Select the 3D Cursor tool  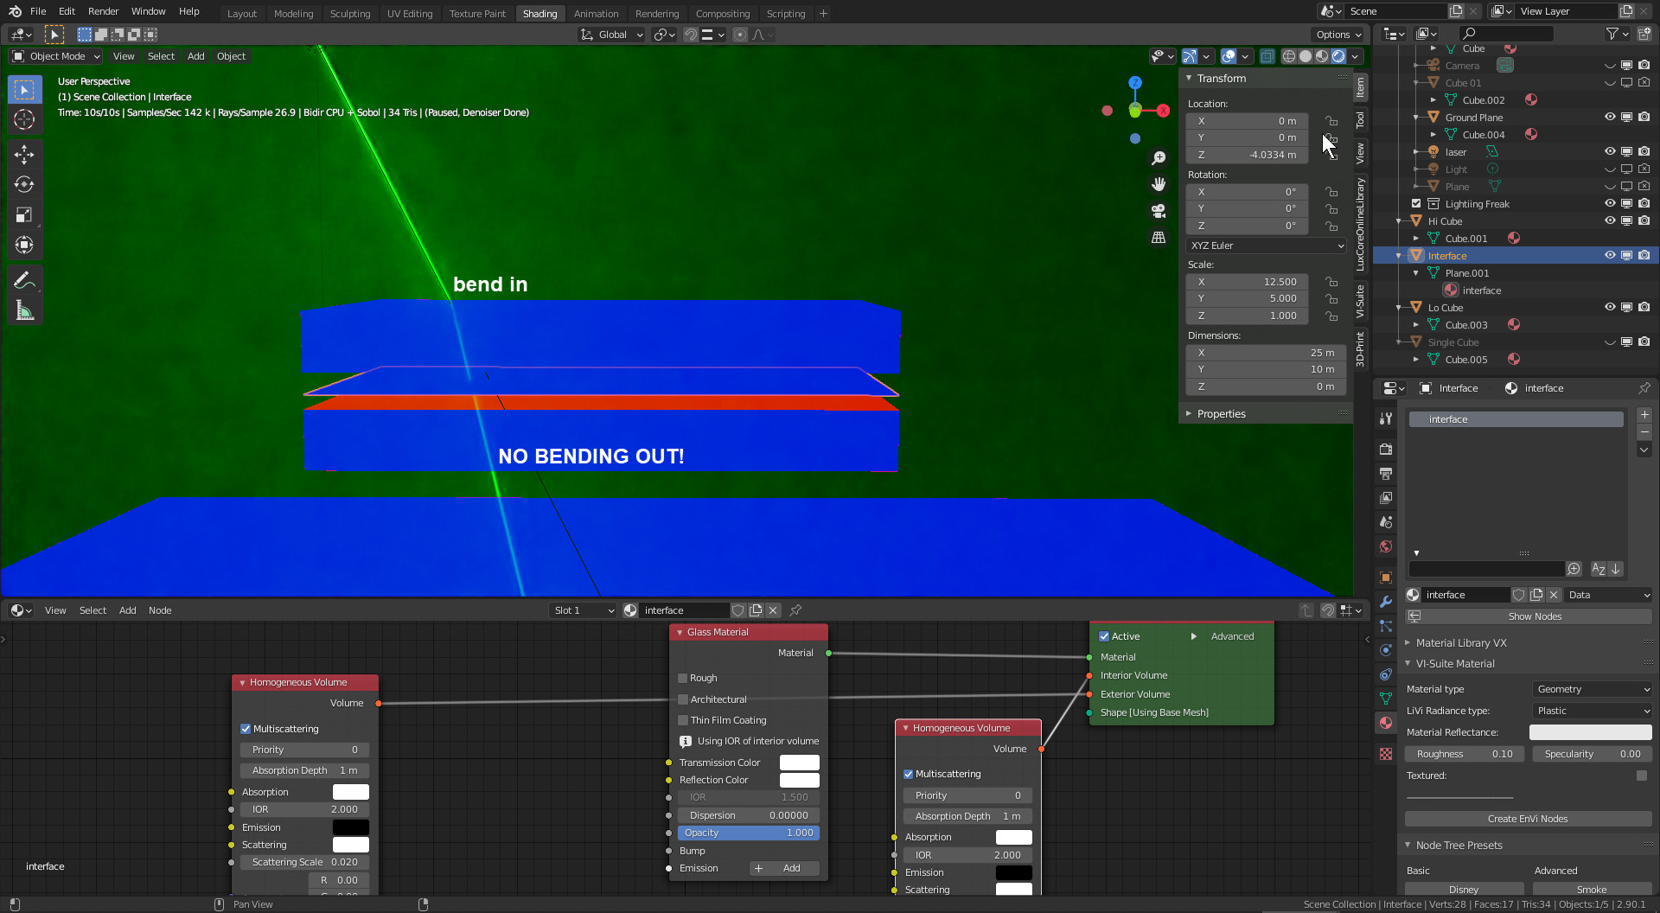[x=24, y=119]
